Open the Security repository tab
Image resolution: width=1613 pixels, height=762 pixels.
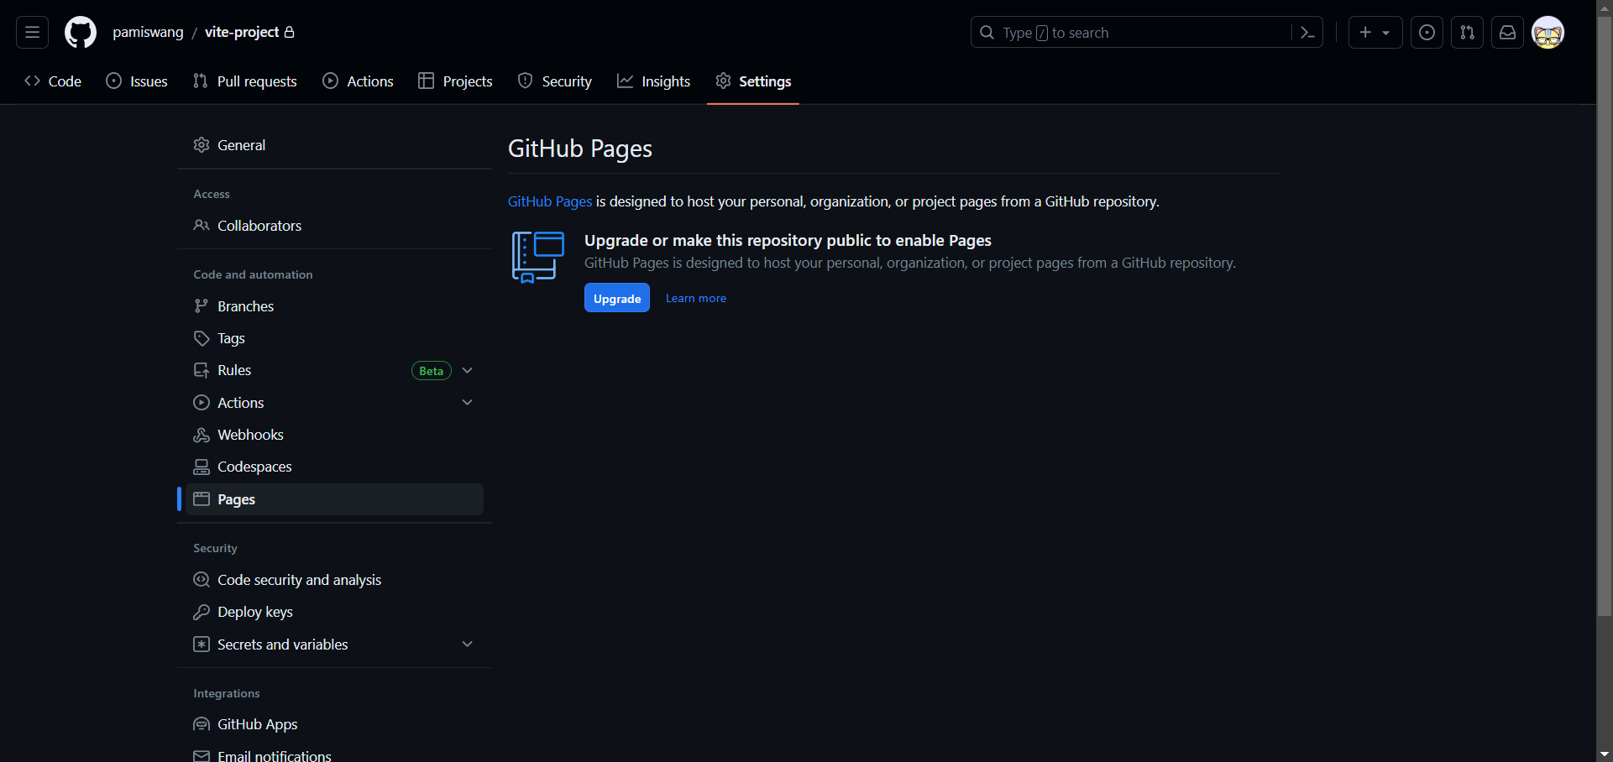pos(555,81)
